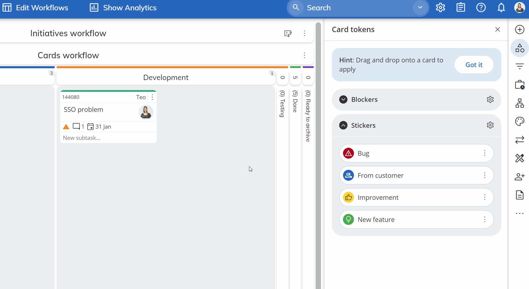This screenshot has width=529, height=289.
Task: Open Show Analytics
Action: tap(123, 8)
